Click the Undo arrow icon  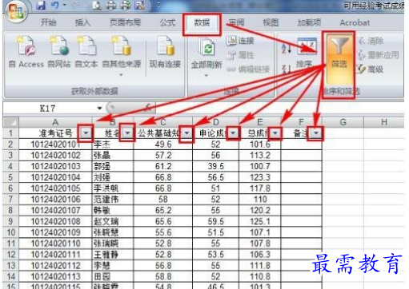pos(54,6)
